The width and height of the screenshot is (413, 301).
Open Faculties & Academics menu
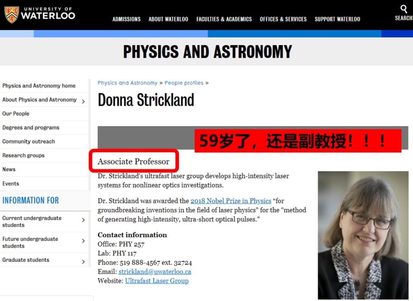[224, 19]
